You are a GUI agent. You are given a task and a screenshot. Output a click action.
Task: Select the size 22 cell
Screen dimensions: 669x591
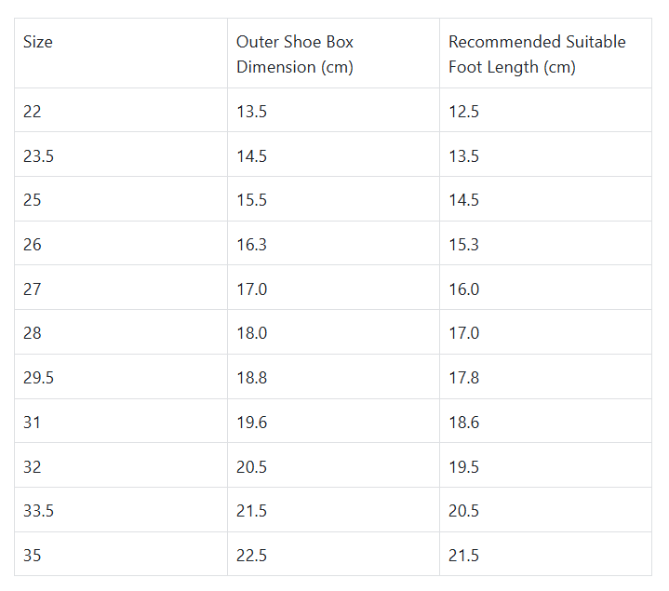point(33,112)
